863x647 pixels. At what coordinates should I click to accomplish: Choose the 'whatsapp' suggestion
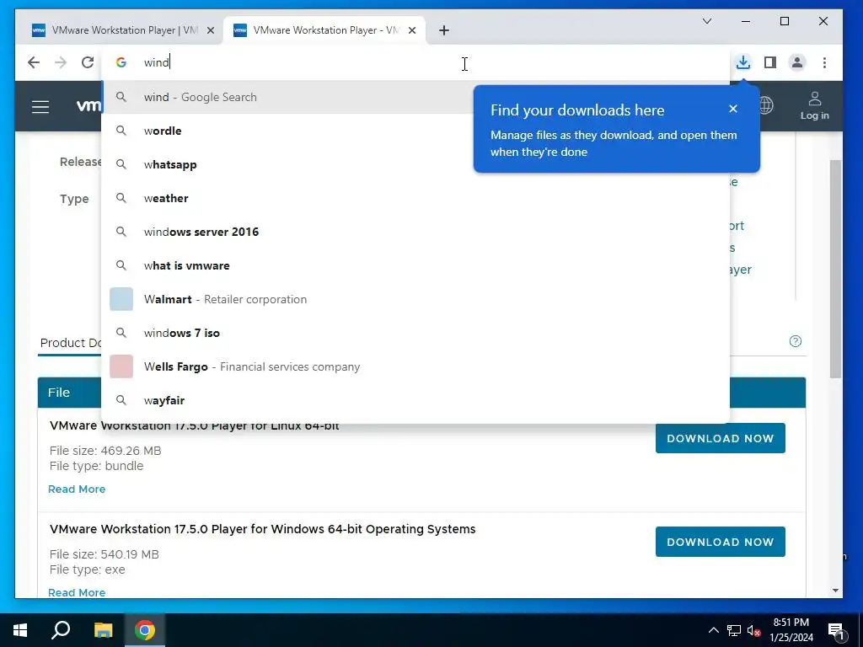pos(415,164)
